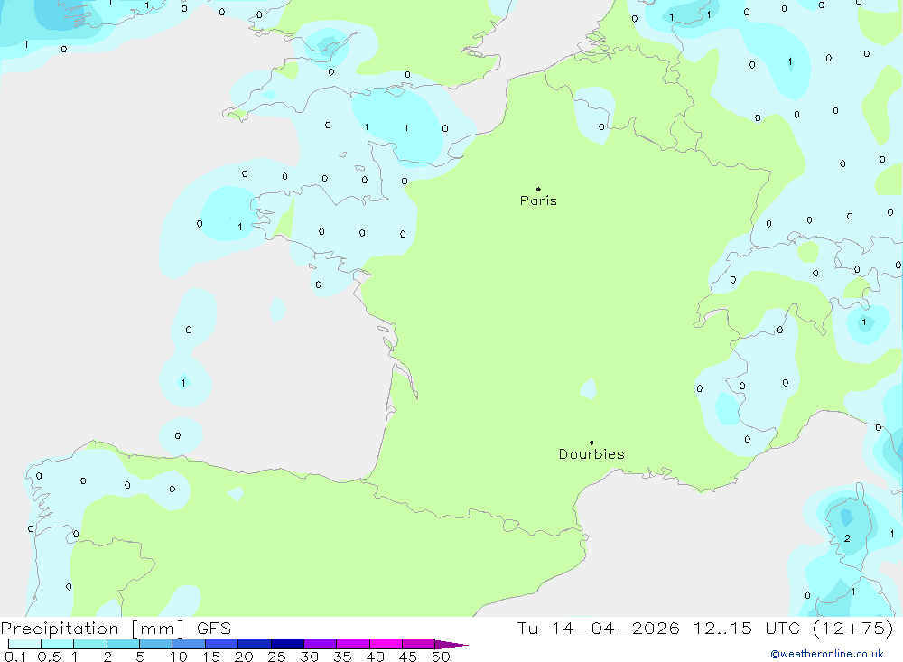Click the '(12+75)' forecast offset text
This screenshot has width=903, height=662.
tap(853, 629)
